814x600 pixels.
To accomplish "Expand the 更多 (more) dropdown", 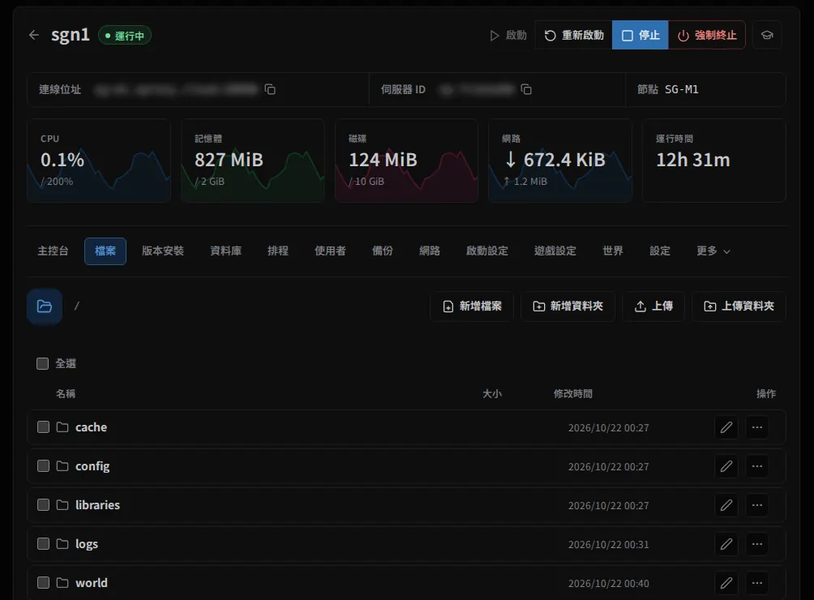I will coord(713,251).
